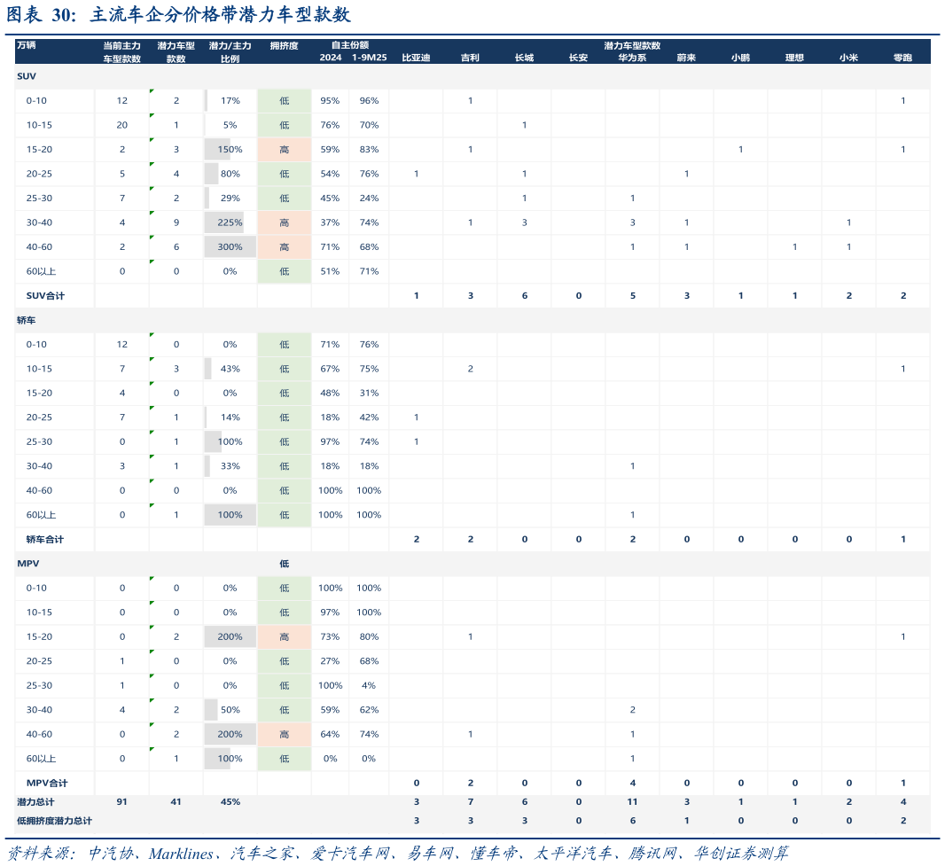Select the 1-9M25 sub-header

[368, 58]
